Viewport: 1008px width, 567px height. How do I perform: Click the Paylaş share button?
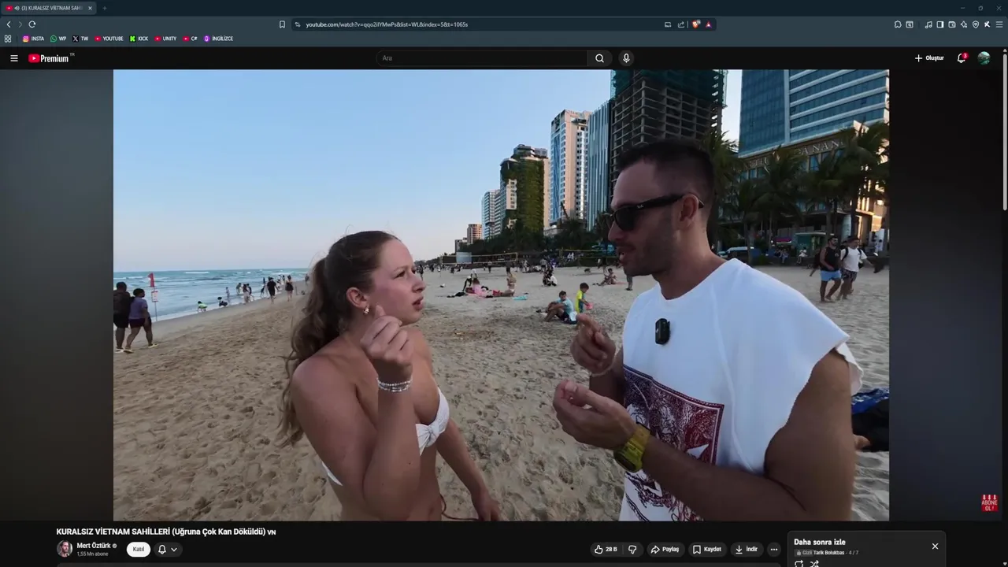(x=665, y=550)
